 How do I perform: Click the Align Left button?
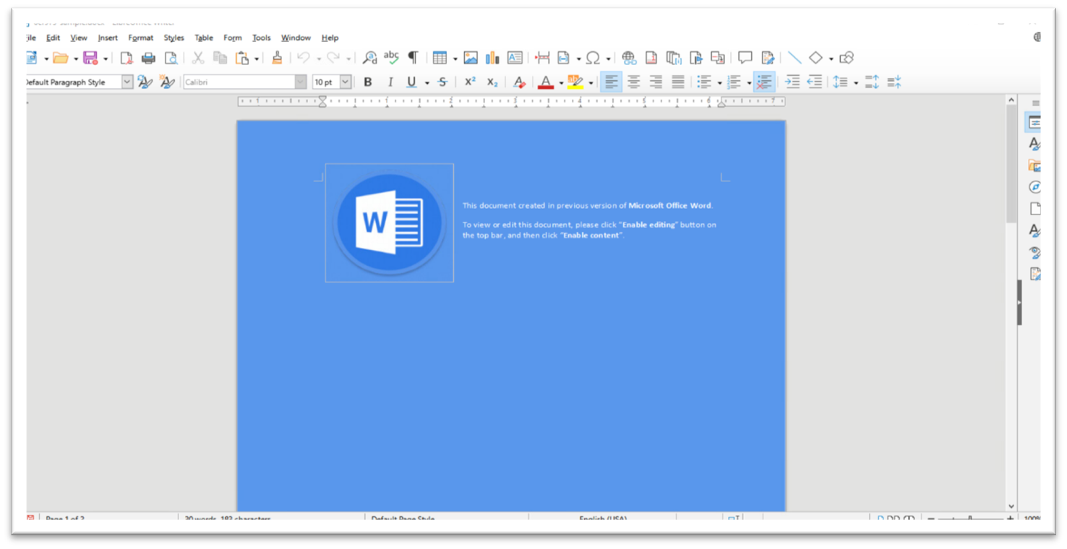point(611,82)
